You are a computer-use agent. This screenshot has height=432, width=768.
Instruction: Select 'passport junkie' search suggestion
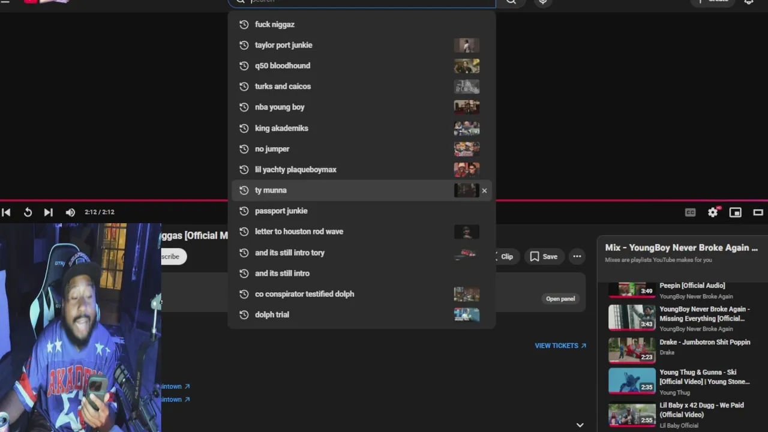coord(361,211)
